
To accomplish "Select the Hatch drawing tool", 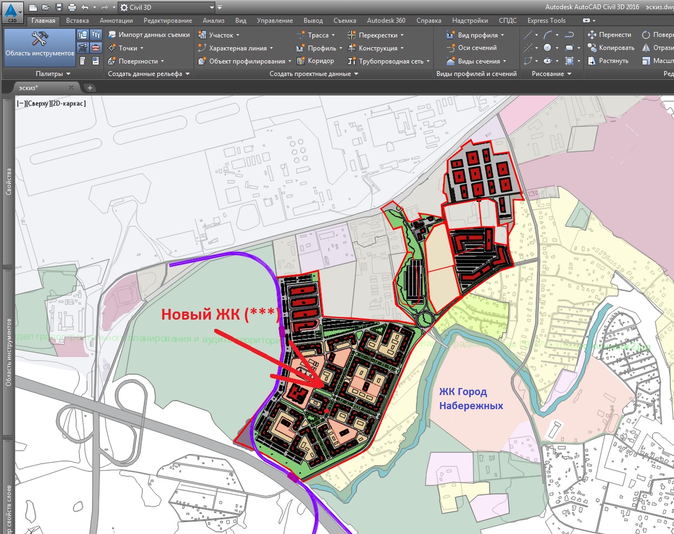I will click(569, 61).
